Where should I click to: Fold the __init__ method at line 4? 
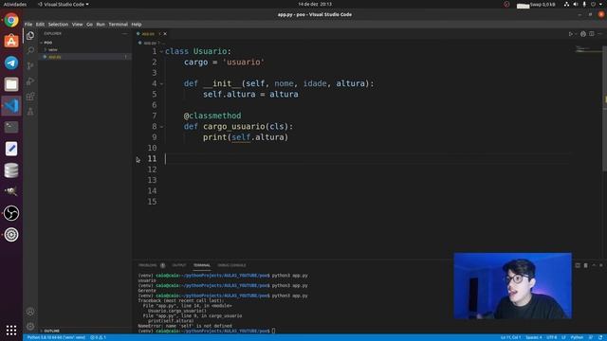[x=161, y=83]
